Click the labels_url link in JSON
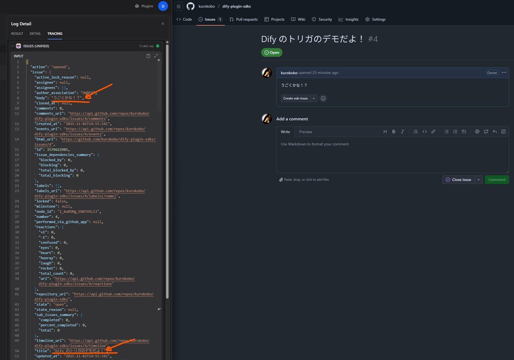This screenshot has width=514, height=360. tap(90, 193)
